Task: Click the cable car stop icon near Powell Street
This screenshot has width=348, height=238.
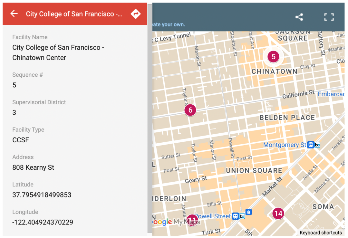Action: (248, 212)
